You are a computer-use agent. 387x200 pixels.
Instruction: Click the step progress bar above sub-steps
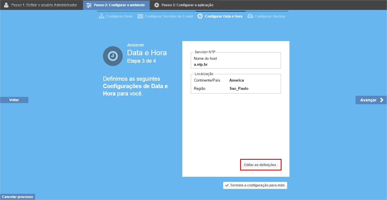pos(192,11)
